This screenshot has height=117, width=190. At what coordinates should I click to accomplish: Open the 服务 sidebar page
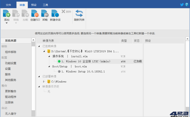8,74
